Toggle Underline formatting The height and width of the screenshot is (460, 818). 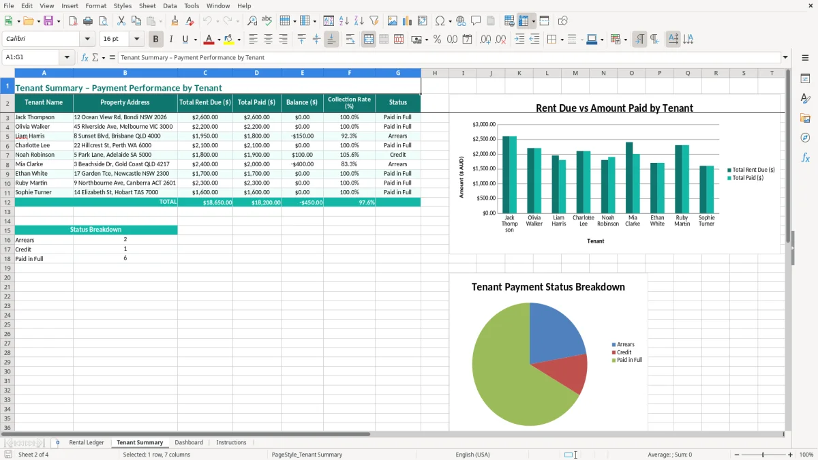pyautogui.click(x=185, y=40)
